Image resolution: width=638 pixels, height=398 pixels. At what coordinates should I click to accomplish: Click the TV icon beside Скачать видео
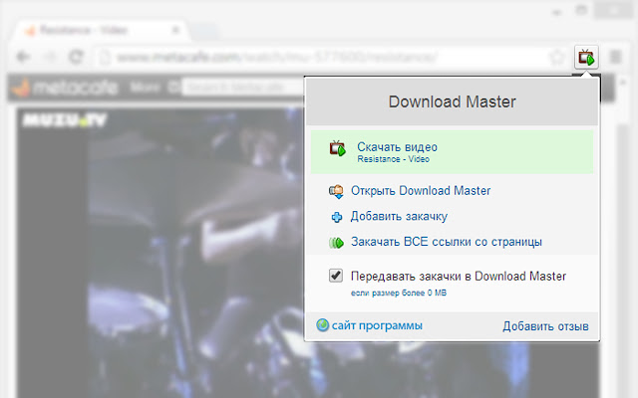(x=337, y=148)
